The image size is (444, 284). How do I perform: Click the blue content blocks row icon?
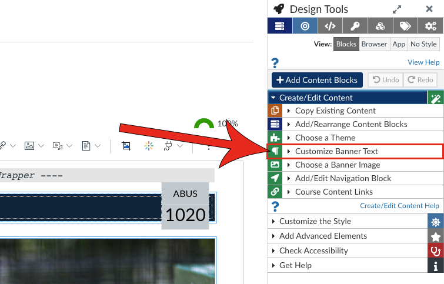(x=275, y=124)
